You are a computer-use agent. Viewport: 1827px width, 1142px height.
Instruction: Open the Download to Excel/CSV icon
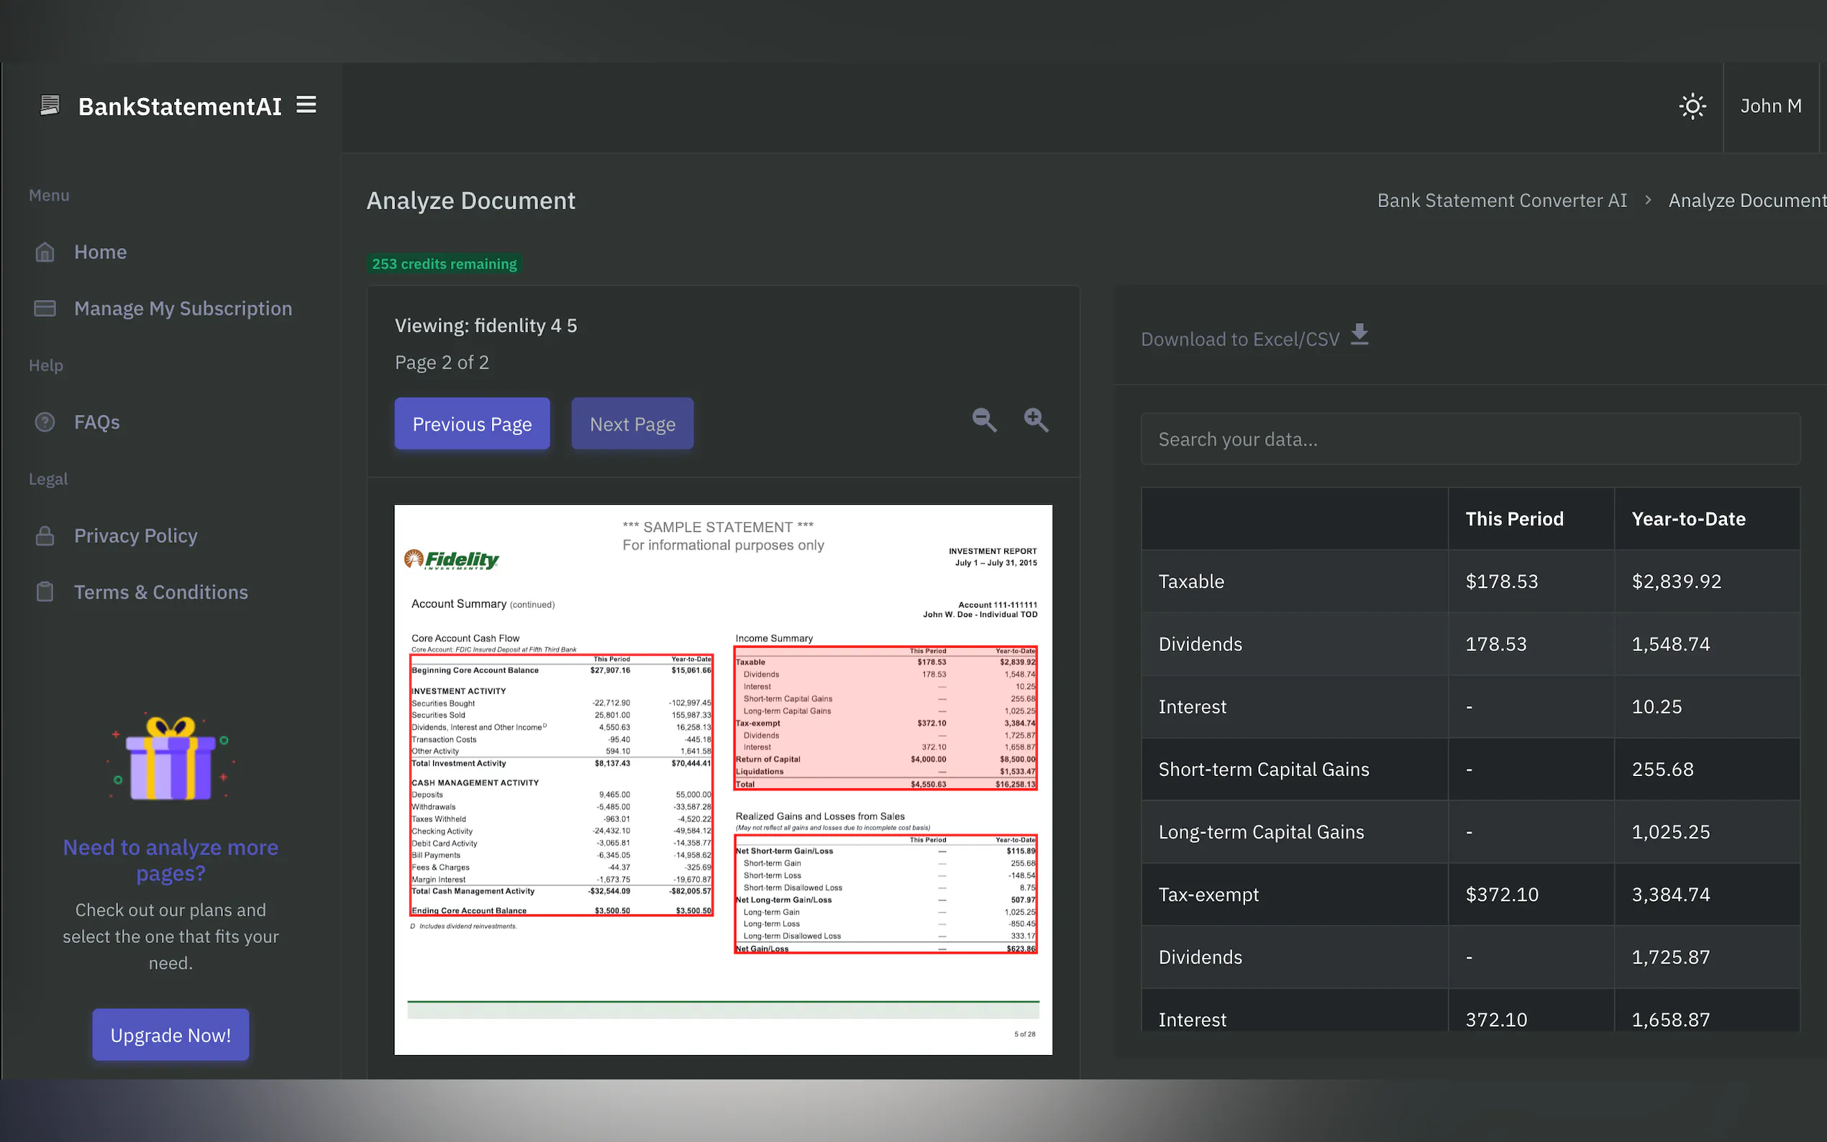click(x=1359, y=334)
